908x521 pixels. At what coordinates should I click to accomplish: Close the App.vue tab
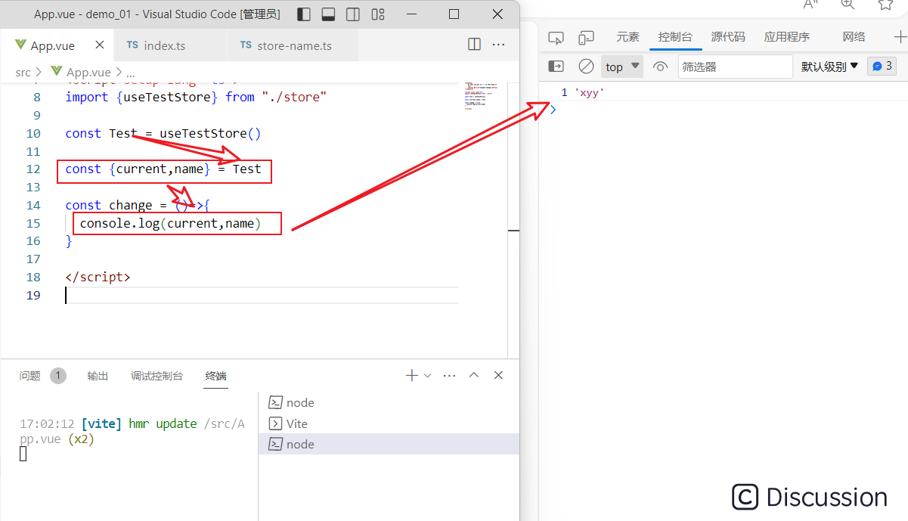[100, 45]
